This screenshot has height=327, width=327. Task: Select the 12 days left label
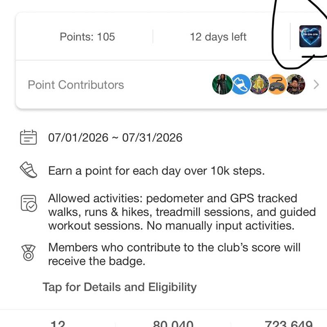click(x=218, y=37)
